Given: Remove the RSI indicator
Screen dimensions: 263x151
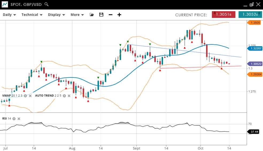Looking at the screenshot, I should click(19, 119).
